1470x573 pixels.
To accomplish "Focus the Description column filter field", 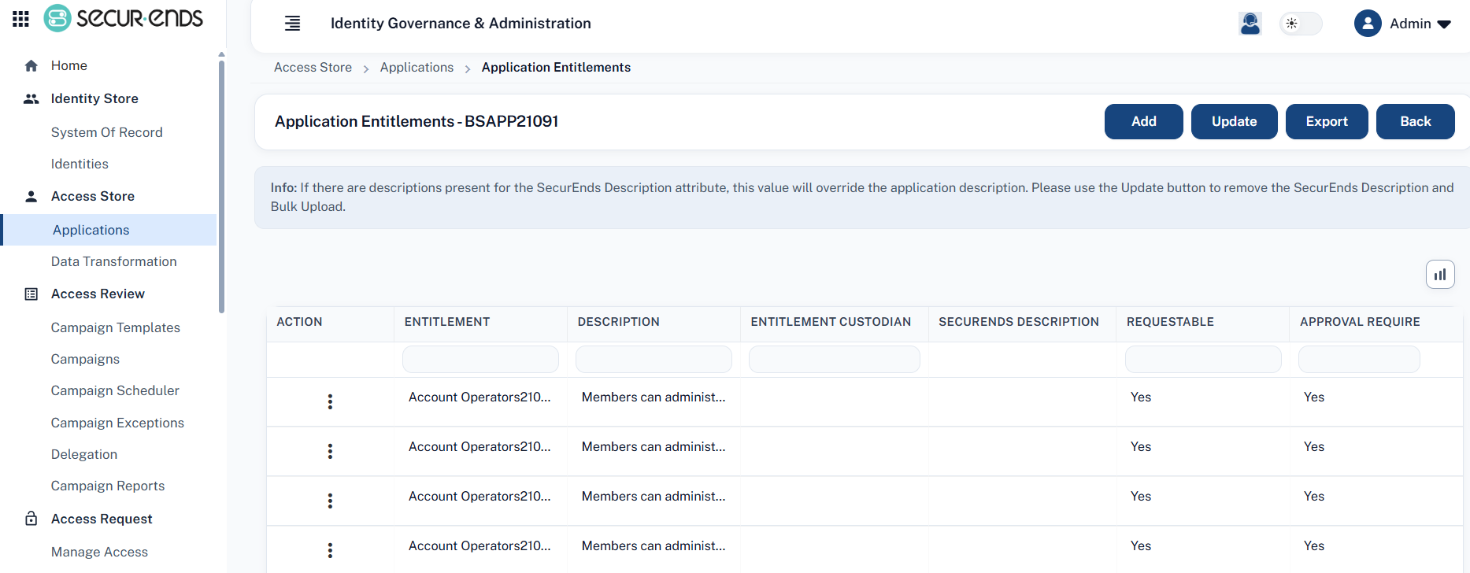I will pos(654,360).
